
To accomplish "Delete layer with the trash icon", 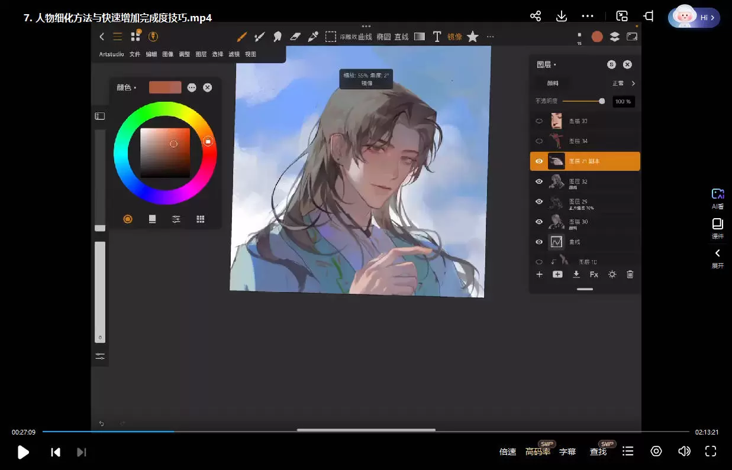I will coord(630,274).
